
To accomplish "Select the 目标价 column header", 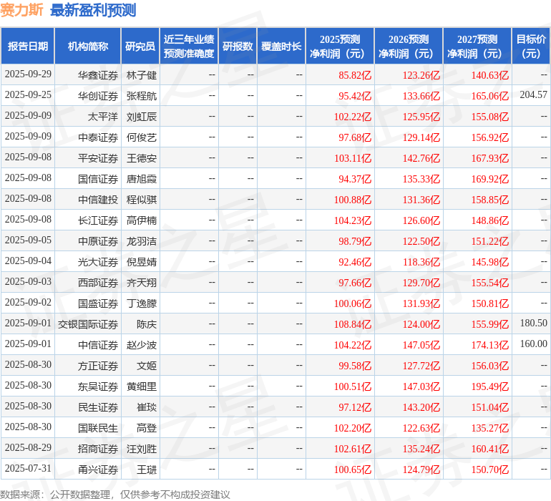I will pyautogui.click(x=531, y=47).
